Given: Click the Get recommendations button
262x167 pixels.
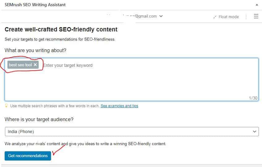Looking at the screenshot, I should 28,156.
